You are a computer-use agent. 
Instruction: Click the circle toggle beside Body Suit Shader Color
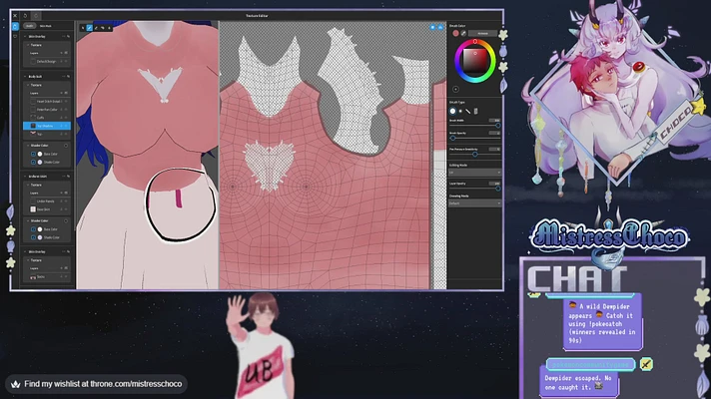pos(66,146)
